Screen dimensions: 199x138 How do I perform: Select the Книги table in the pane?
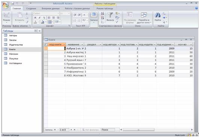point(21,49)
